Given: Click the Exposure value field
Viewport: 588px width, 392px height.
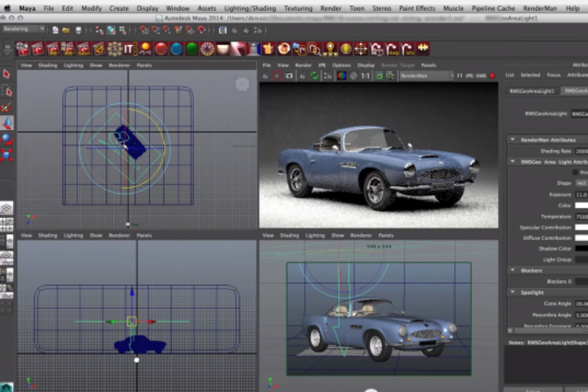Looking at the screenshot, I should pos(581,194).
